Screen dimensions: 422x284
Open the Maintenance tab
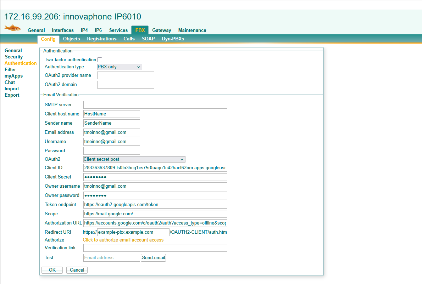click(x=192, y=30)
